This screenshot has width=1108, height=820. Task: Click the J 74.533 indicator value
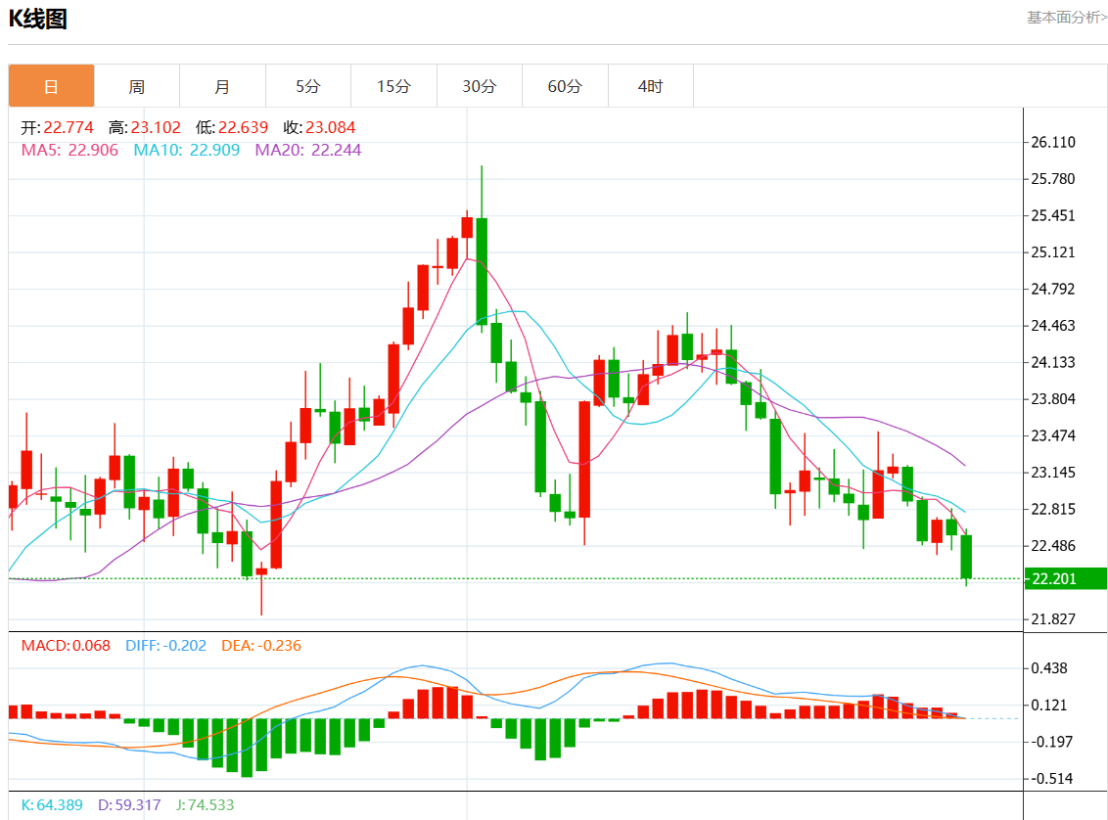tap(205, 805)
